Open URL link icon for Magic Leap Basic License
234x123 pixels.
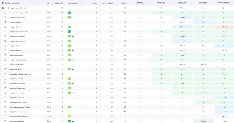[x=48, y=102]
